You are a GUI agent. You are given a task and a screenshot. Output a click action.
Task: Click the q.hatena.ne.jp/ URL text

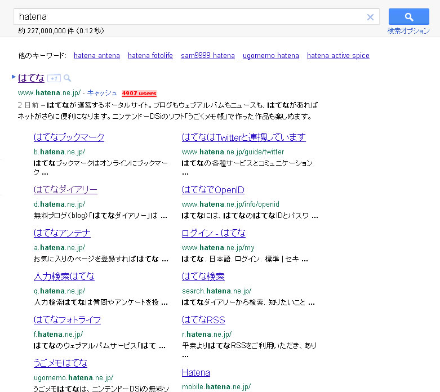[60, 291]
